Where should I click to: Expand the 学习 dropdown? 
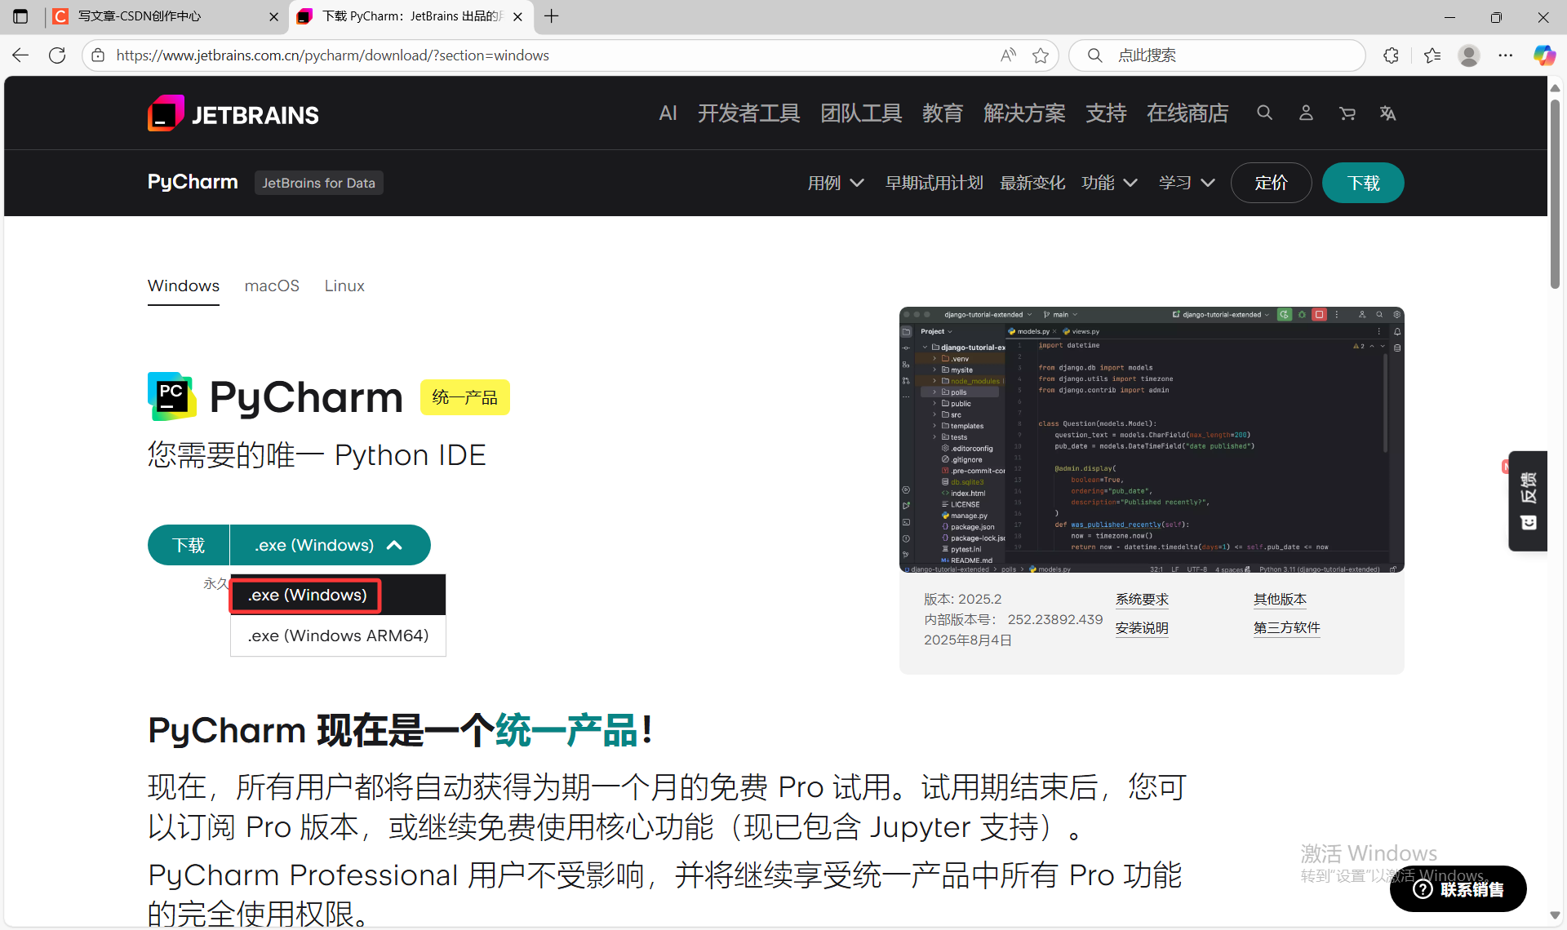pos(1186,183)
